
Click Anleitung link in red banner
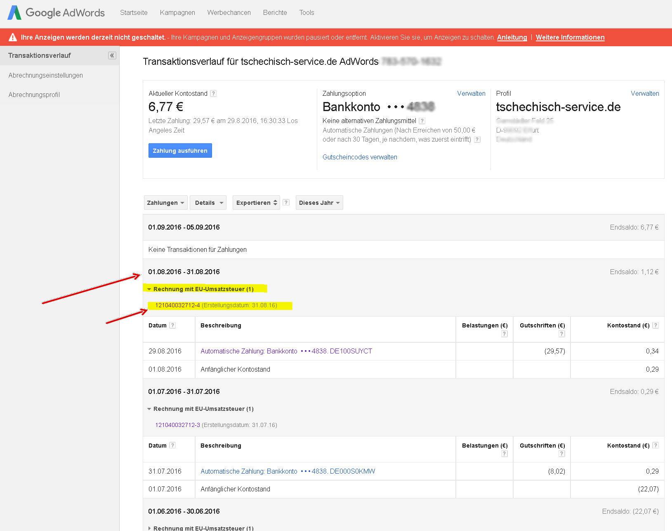click(512, 37)
